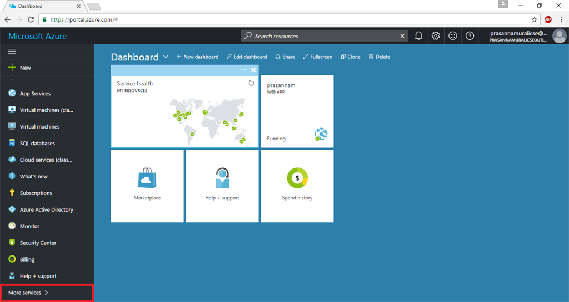The height and width of the screenshot is (302, 569).
Task: Open notifications bell icon
Action: pyautogui.click(x=418, y=36)
